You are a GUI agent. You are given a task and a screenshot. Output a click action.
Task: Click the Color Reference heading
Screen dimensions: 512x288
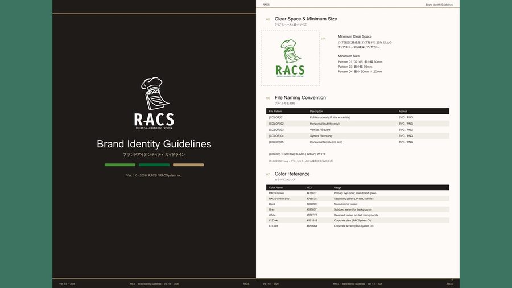point(292,174)
